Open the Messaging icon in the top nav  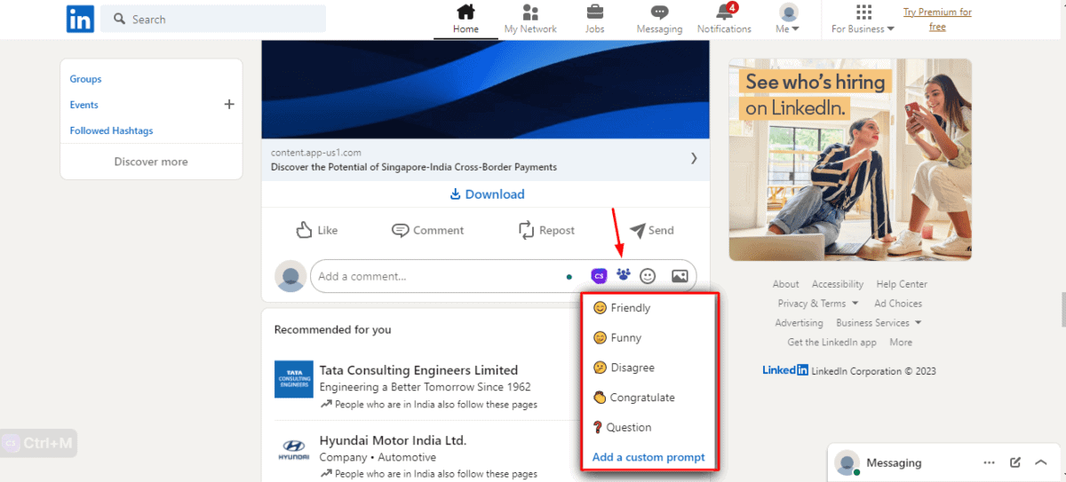(659, 13)
